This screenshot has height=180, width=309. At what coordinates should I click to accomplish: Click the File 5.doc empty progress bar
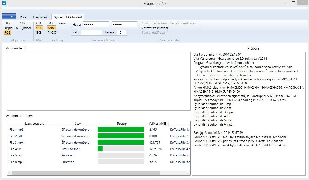tap(121, 155)
